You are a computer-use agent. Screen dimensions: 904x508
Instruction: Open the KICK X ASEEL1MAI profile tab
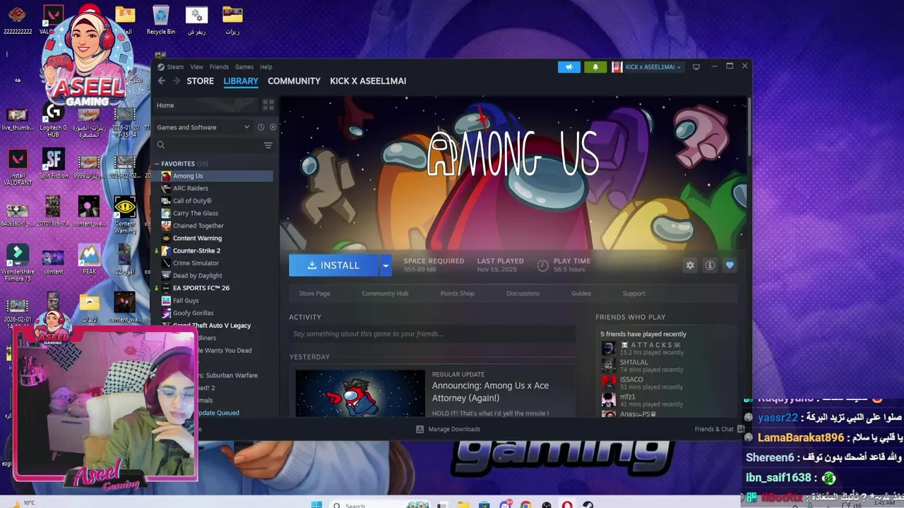coord(368,81)
